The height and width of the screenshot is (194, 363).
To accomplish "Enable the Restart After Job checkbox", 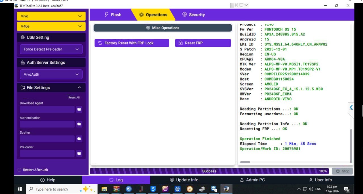I will point(20,170).
